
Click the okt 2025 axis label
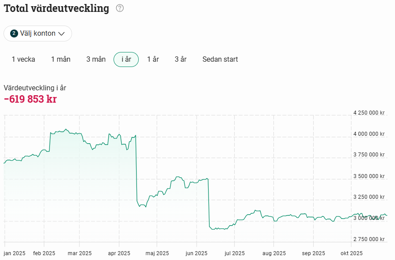(351, 253)
